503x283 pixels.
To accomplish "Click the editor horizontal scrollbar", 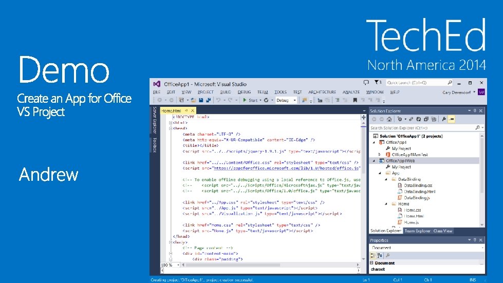I will [x=233, y=265].
